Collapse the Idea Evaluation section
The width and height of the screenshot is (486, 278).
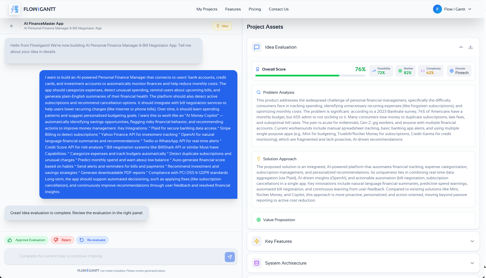pos(461,47)
